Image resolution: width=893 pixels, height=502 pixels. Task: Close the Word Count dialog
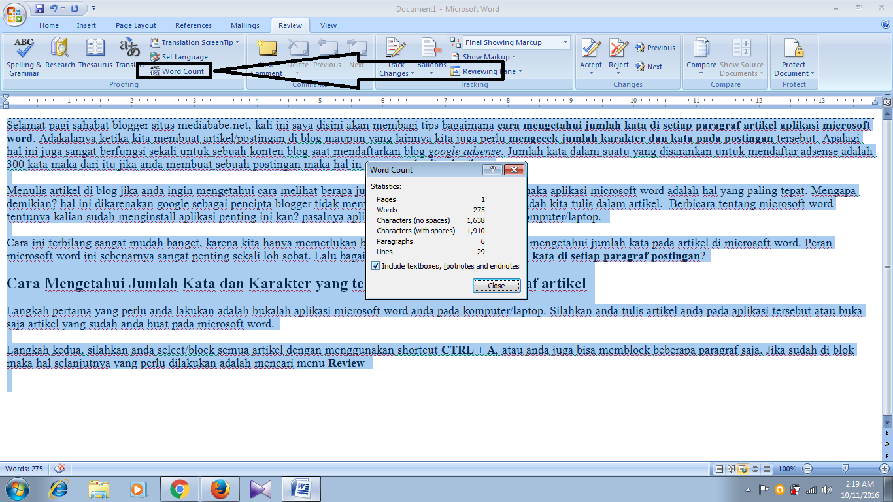(x=496, y=286)
